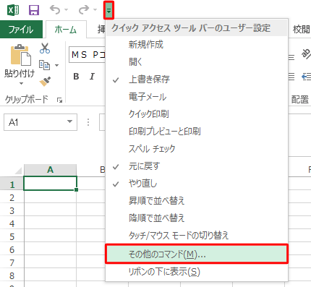The image size is (311, 287).
Task: Open the ファイル tab
Action: click(21, 30)
